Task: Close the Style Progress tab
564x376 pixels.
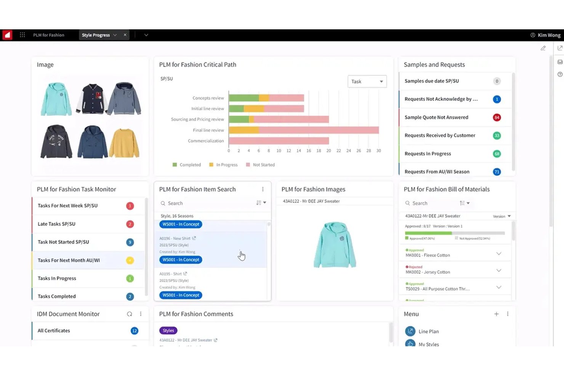Action: 125,35
